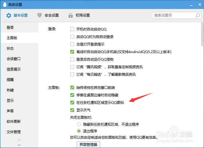The image size is (204, 148).
Task: Open 信息展示 settings in sidebar
Action: (x=19, y=69)
